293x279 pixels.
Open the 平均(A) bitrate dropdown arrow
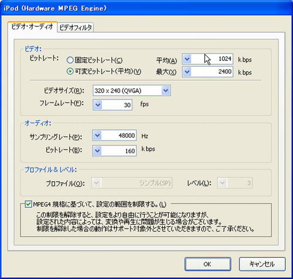pyautogui.click(x=187, y=59)
